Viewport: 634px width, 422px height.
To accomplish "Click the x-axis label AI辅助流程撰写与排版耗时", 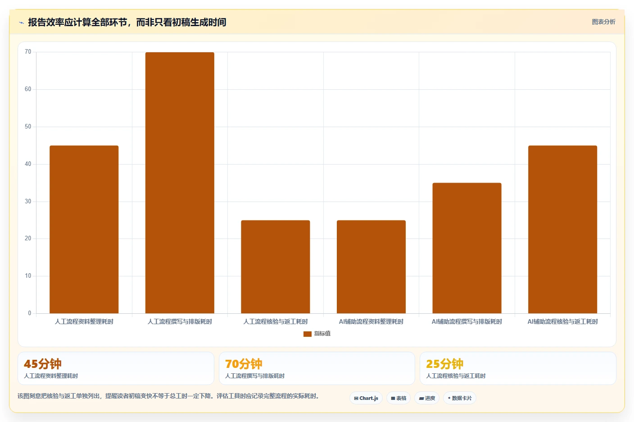I will pyautogui.click(x=467, y=321).
